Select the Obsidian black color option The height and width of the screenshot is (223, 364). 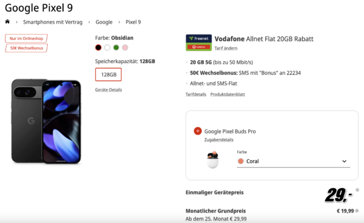pos(98,47)
